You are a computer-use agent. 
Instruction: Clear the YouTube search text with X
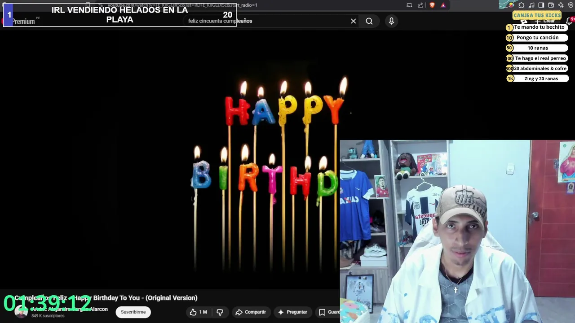354,21
